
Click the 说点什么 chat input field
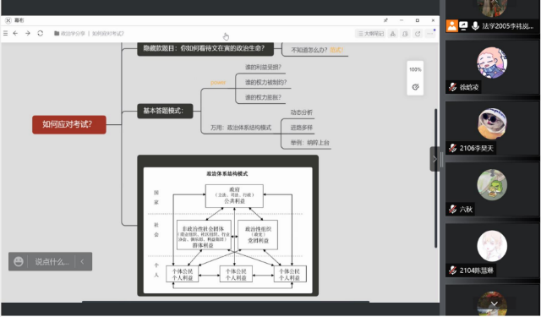52,261
